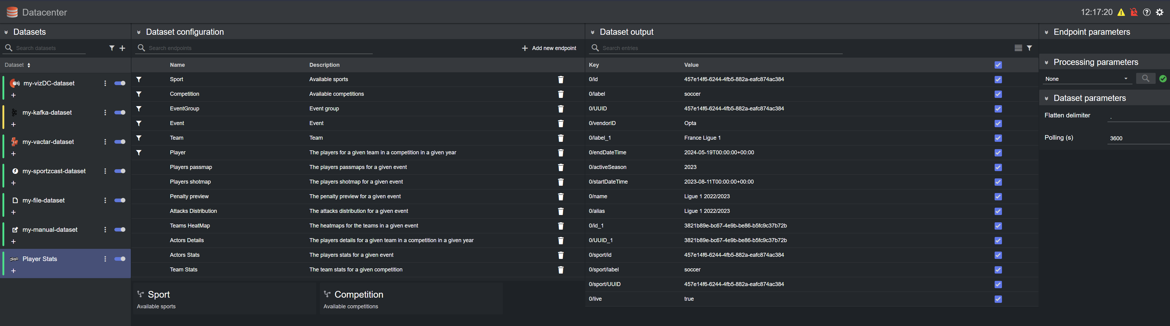This screenshot has height=326, width=1170.
Task: Add a new dataset with plus icon
Action: point(122,48)
